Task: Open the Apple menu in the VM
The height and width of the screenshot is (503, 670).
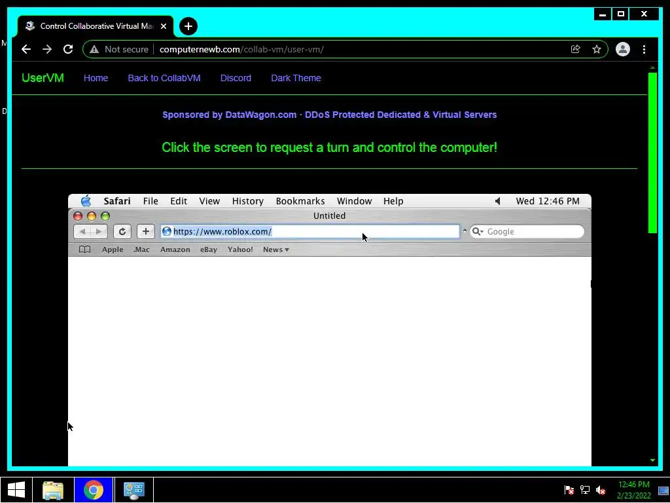Action: (x=86, y=200)
